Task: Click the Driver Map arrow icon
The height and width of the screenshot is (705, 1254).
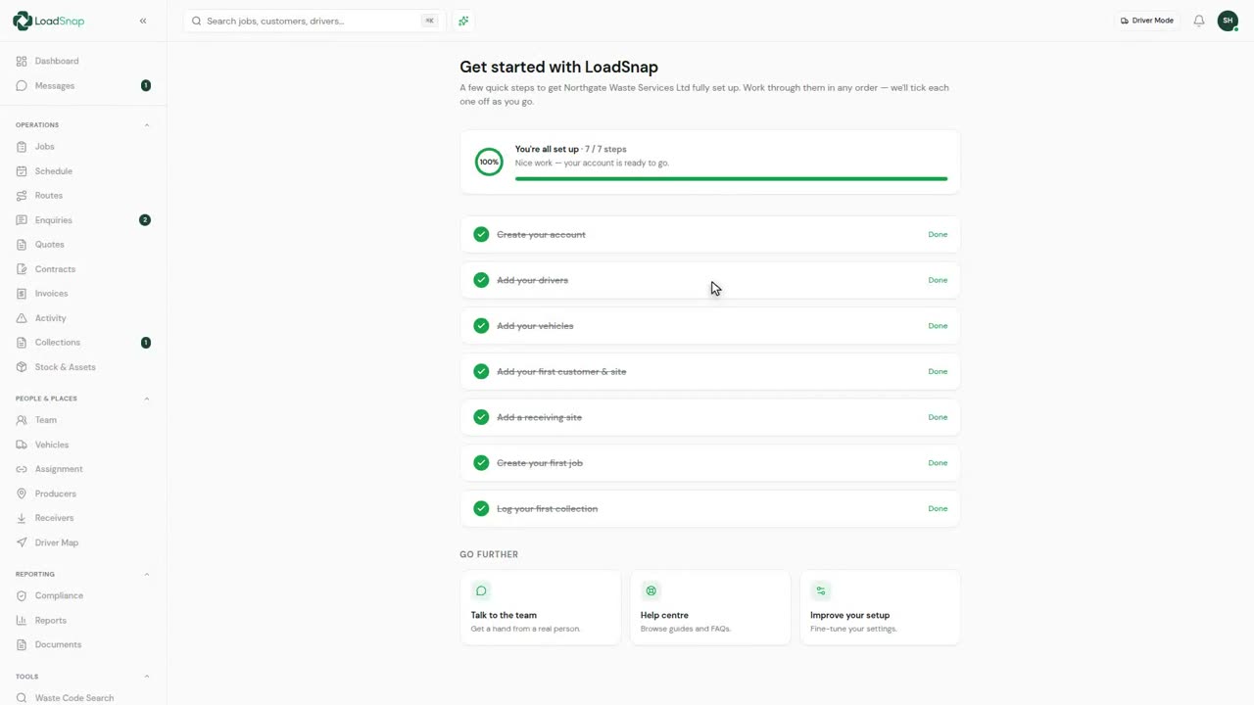Action: point(22,542)
